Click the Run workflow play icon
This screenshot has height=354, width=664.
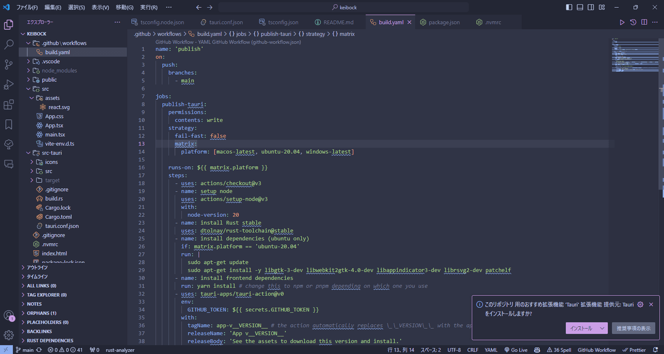pyautogui.click(x=622, y=22)
